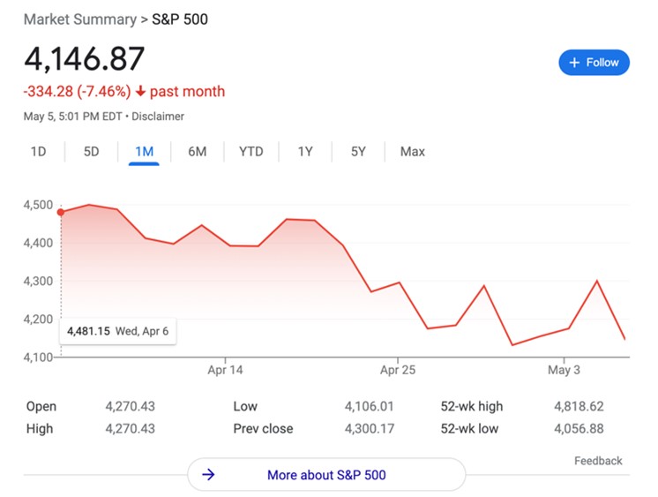Click the red data point marker on chart

[x=61, y=212]
